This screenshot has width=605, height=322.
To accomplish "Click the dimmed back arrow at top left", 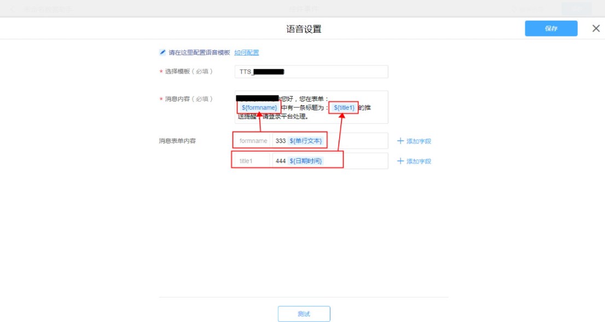I will point(13,9).
